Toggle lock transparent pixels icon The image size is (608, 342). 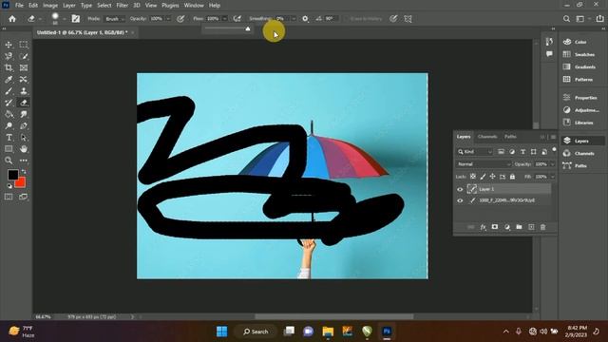coord(473,177)
